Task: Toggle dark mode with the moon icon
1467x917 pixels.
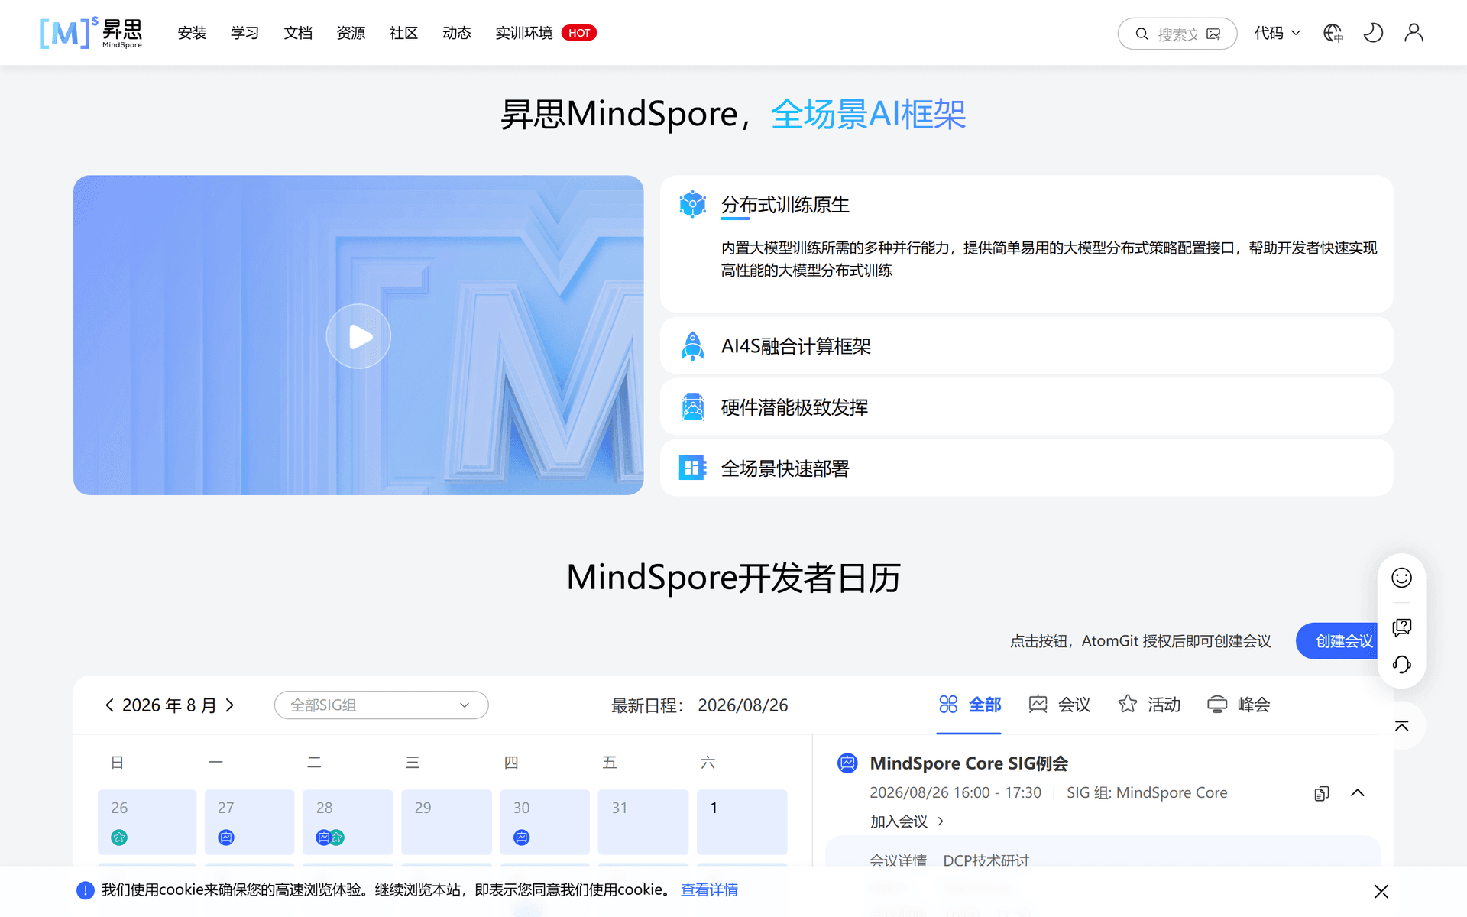Action: pyautogui.click(x=1373, y=33)
